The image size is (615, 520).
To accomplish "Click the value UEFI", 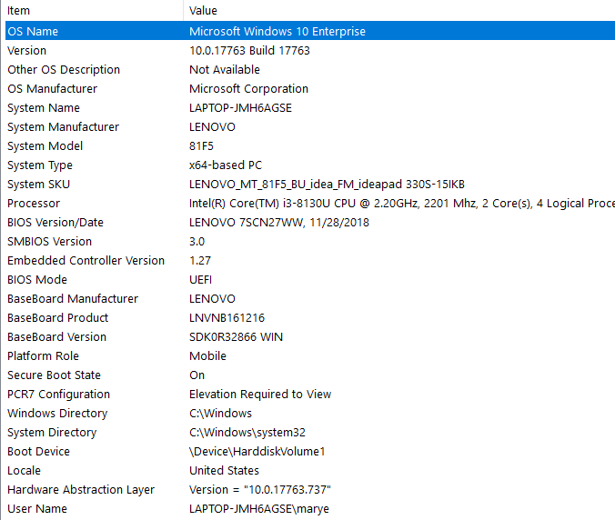I will pyautogui.click(x=200, y=280).
